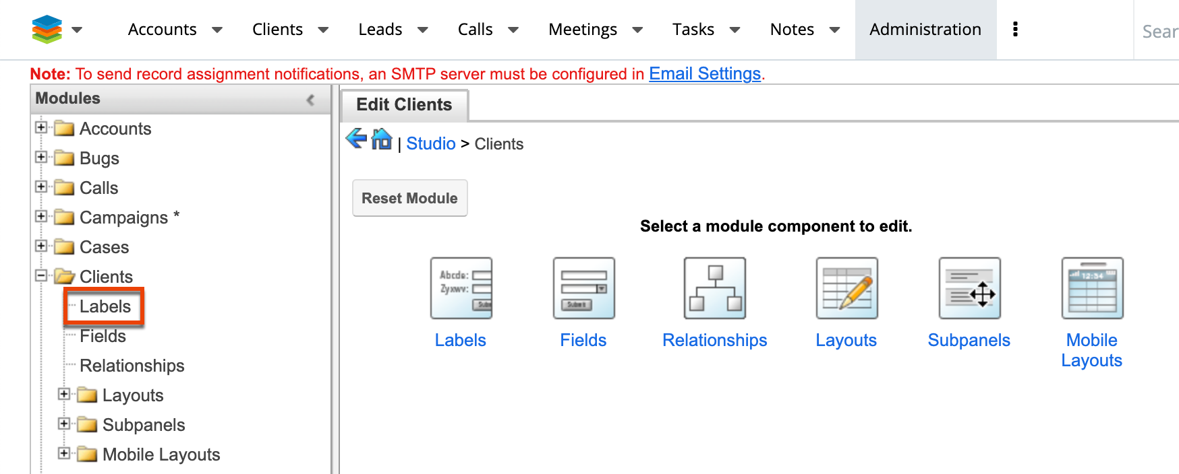Open the Subpanels icon
Image resolution: width=1179 pixels, height=474 pixels.
pyautogui.click(x=970, y=288)
